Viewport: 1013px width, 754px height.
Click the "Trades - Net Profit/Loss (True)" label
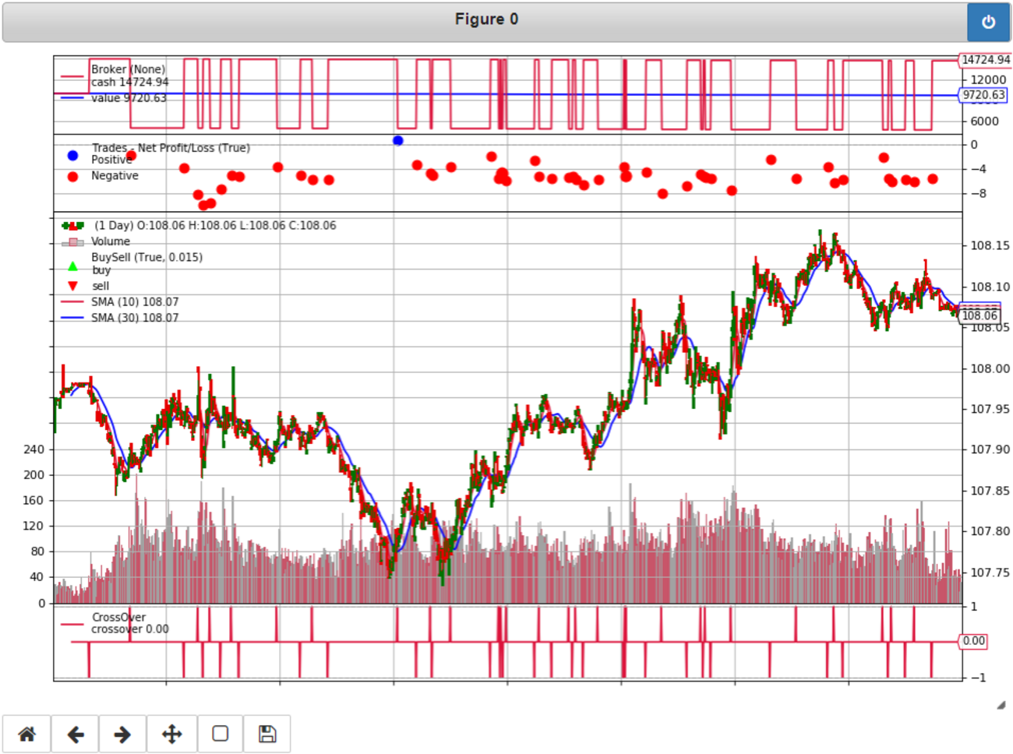(171, 148)
